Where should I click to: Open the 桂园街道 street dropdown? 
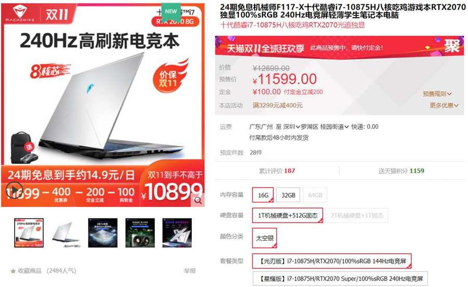(x=334, y=127)
